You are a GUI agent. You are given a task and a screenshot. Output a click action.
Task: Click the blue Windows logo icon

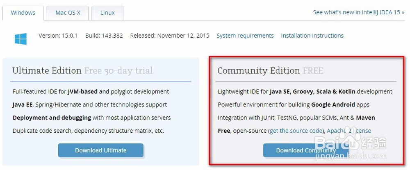point(20,39)
